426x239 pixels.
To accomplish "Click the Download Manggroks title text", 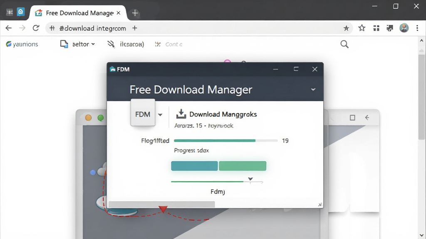I will [x=223, y=115].
